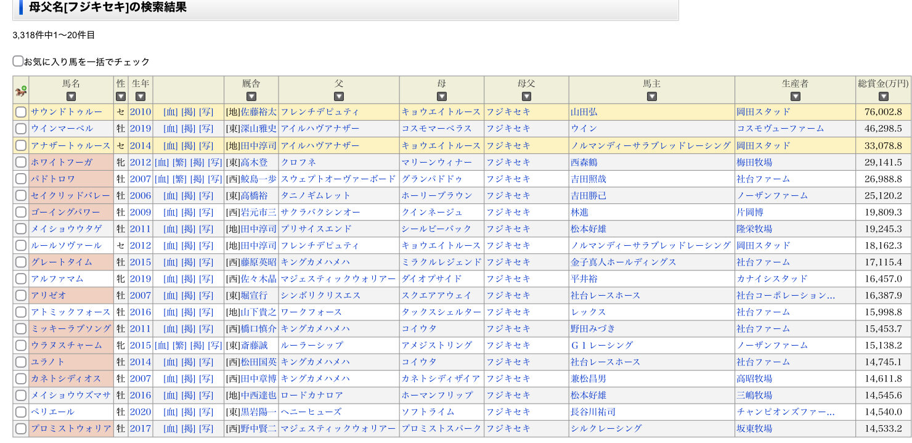
Task: Open [写] photo link for ホワイトフーガ
Action: tap(215, 162)
